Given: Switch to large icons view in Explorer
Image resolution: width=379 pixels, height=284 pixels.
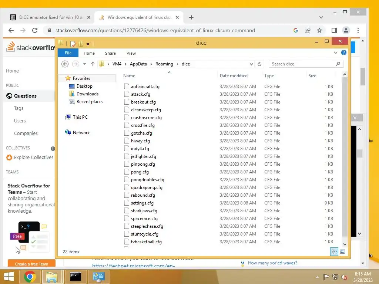Looking at the screenshot, I should 342,251.
